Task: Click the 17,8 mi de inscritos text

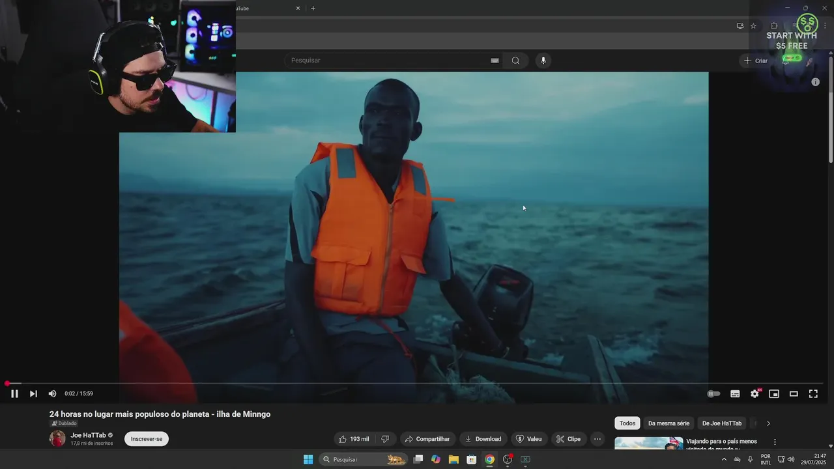Action: (92, 444)
